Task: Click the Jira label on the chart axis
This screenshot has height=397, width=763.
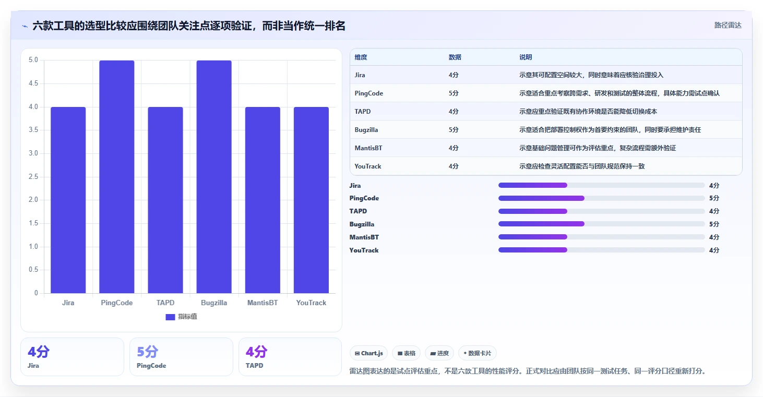Action: [x=68, y=303]
